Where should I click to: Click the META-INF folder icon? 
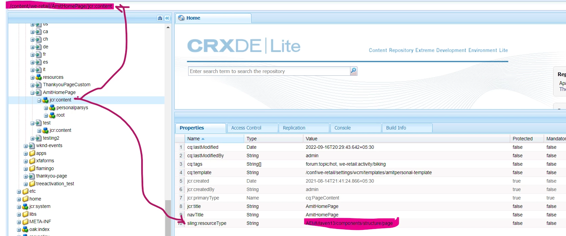[x=25, y=222]
